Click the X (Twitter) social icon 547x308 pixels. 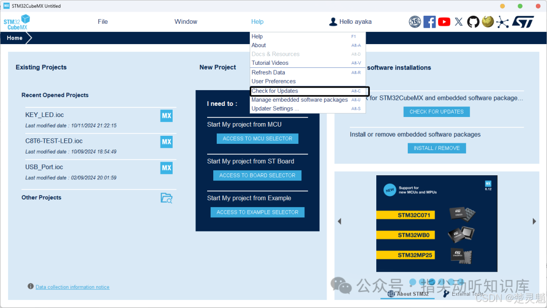(459, 22)
